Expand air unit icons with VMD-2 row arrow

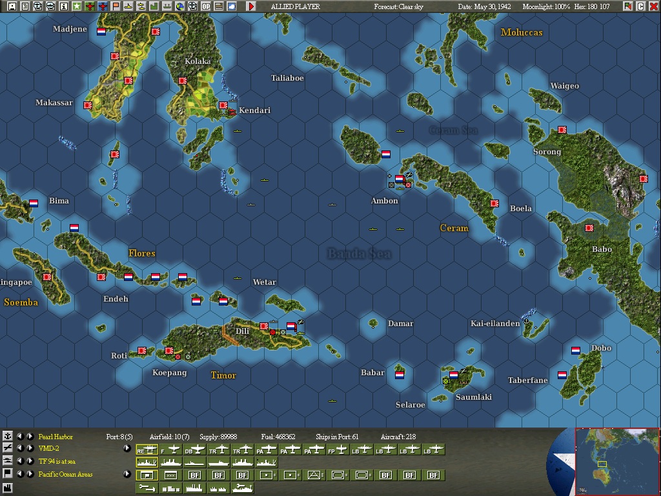click(x=127, y=448)
